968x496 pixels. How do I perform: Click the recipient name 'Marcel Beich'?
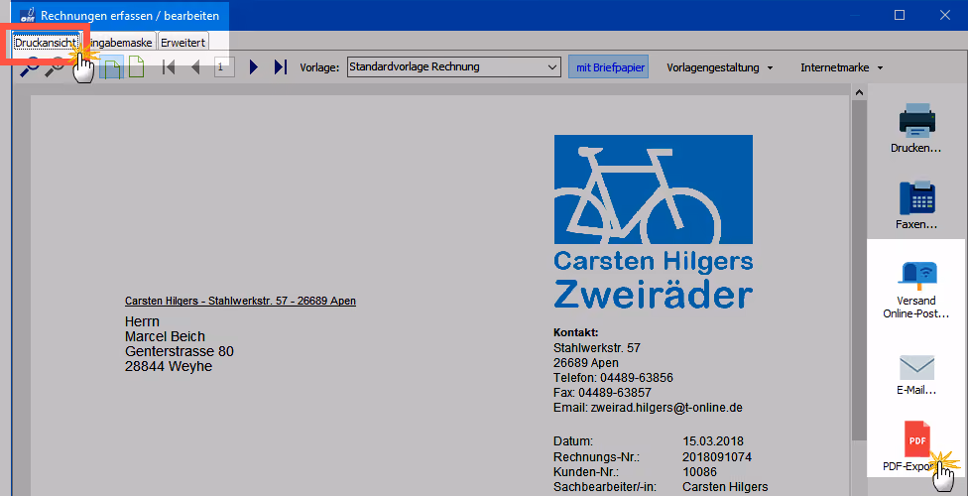165,336
